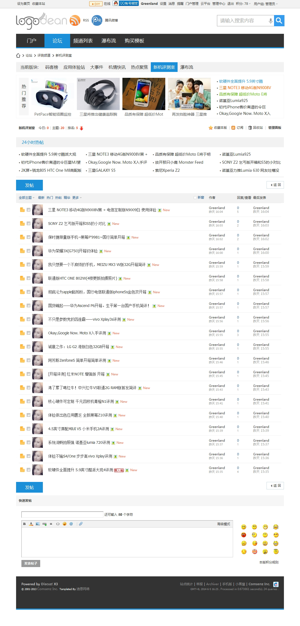This screenshot has height=626, width=300.
Task: Click the image attachment icon beside 华为荣耀3X thread
Action: click(101, 251)
